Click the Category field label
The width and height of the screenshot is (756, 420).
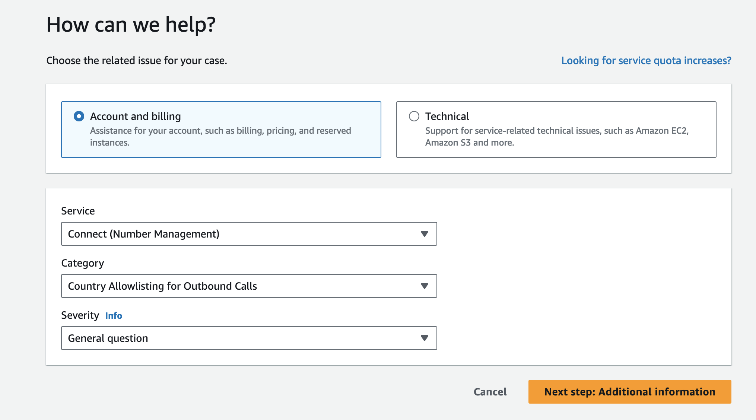(82, 263)
